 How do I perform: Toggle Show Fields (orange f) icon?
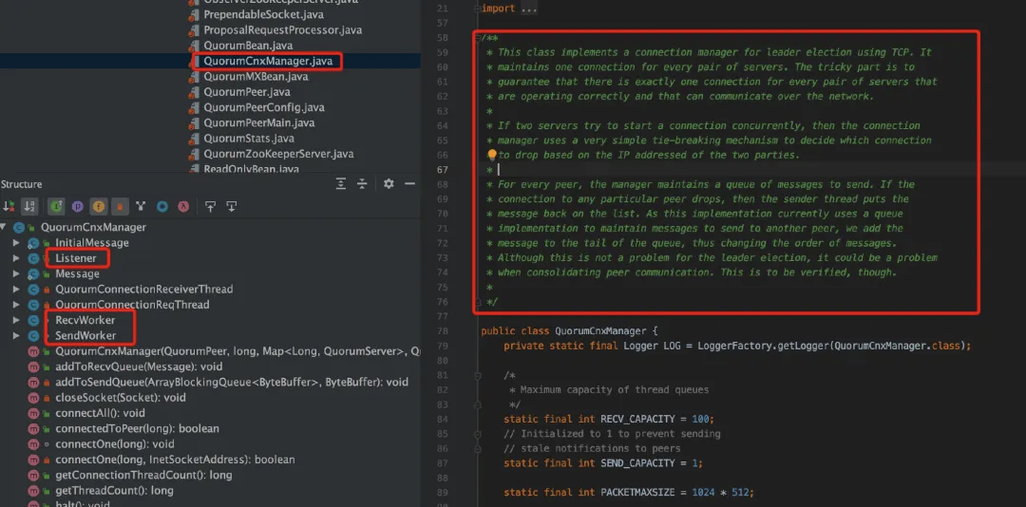[99, 206]
